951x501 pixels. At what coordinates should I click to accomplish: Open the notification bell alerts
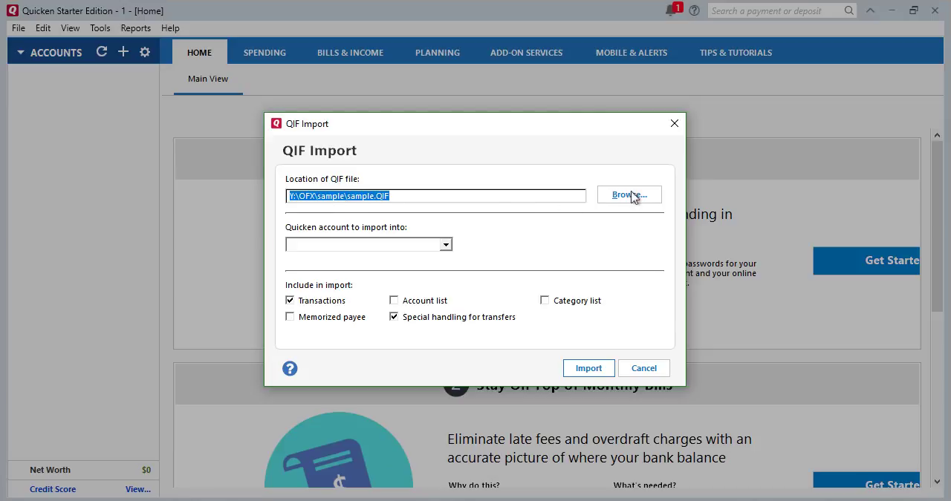[x=672, y=10]
